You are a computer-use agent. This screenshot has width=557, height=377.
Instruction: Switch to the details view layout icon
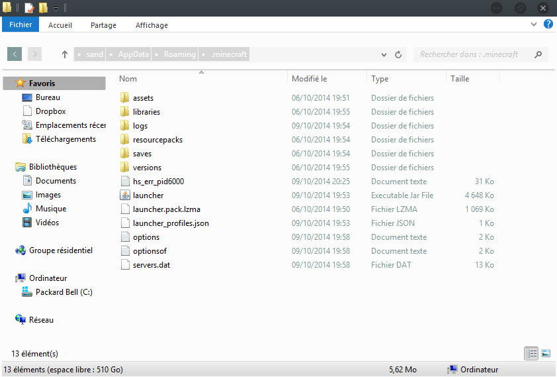[531, 354]
